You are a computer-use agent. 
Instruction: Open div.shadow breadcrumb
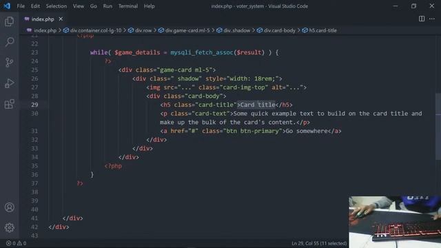click(236, 30)
